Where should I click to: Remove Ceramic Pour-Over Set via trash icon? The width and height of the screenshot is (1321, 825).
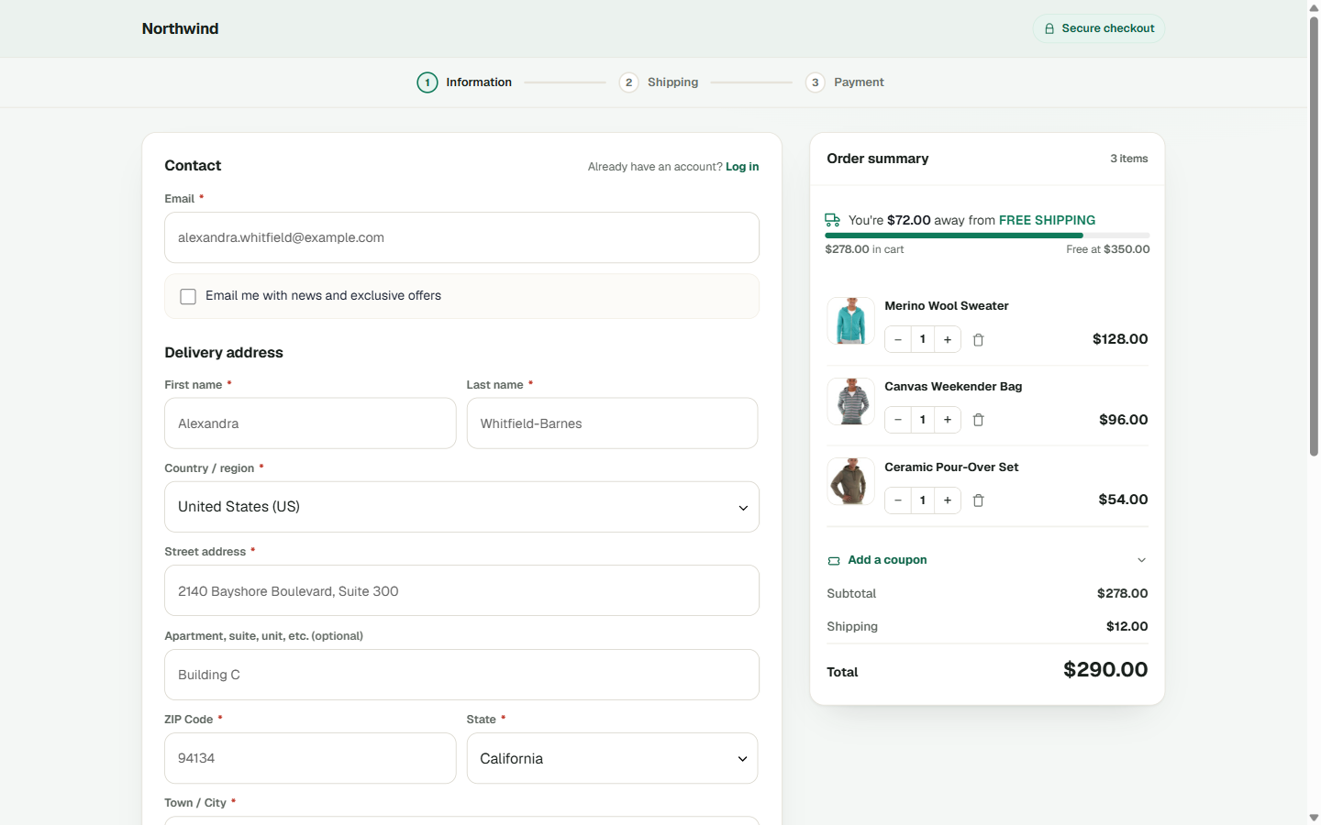pyautogui.click(x=978, y=500)
